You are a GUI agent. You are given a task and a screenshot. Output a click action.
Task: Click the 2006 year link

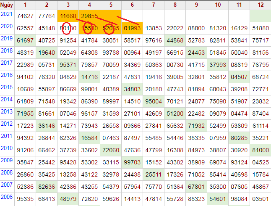coord(6,197)
